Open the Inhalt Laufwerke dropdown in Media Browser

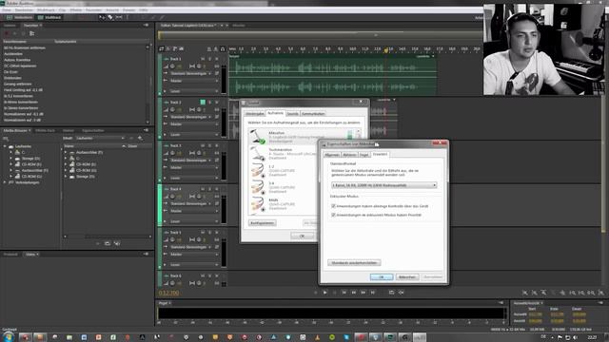point(100,138)
